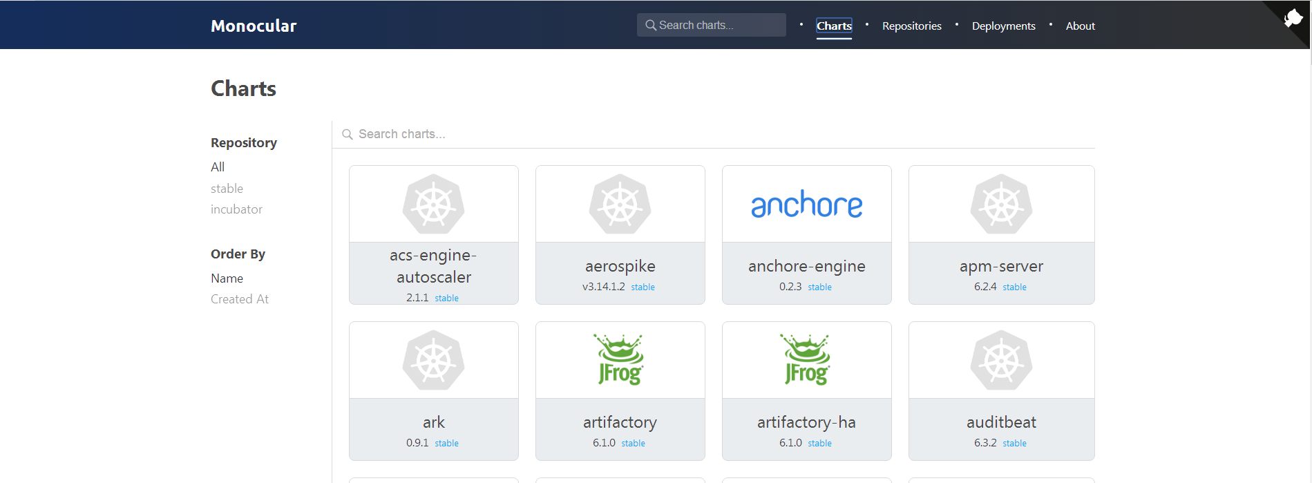Filter repository by All
Image resolution: width=1312 pixels, height=483 pixels.
coord(218,167)
